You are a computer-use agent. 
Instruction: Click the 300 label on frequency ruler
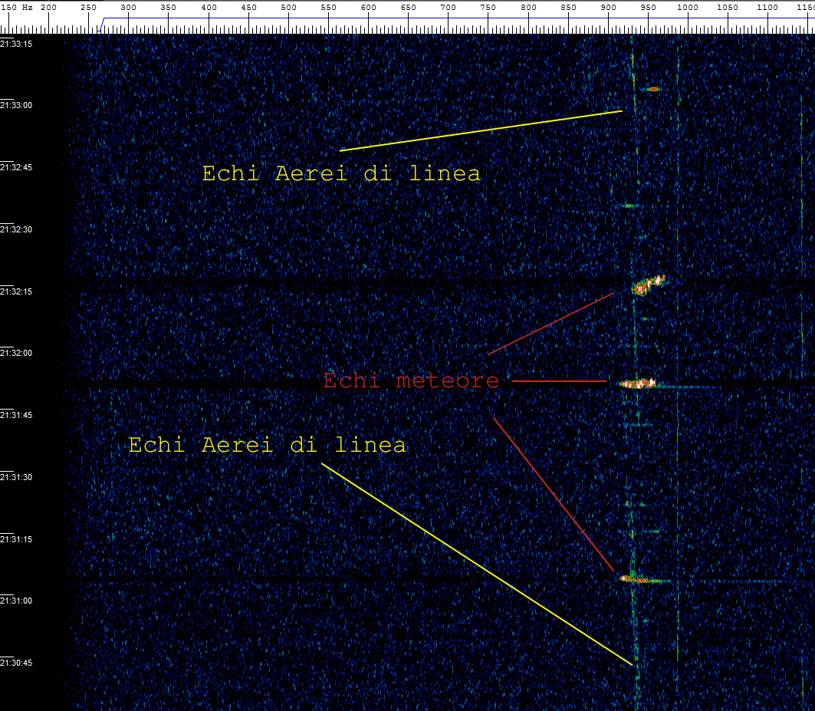coord(128,8)
